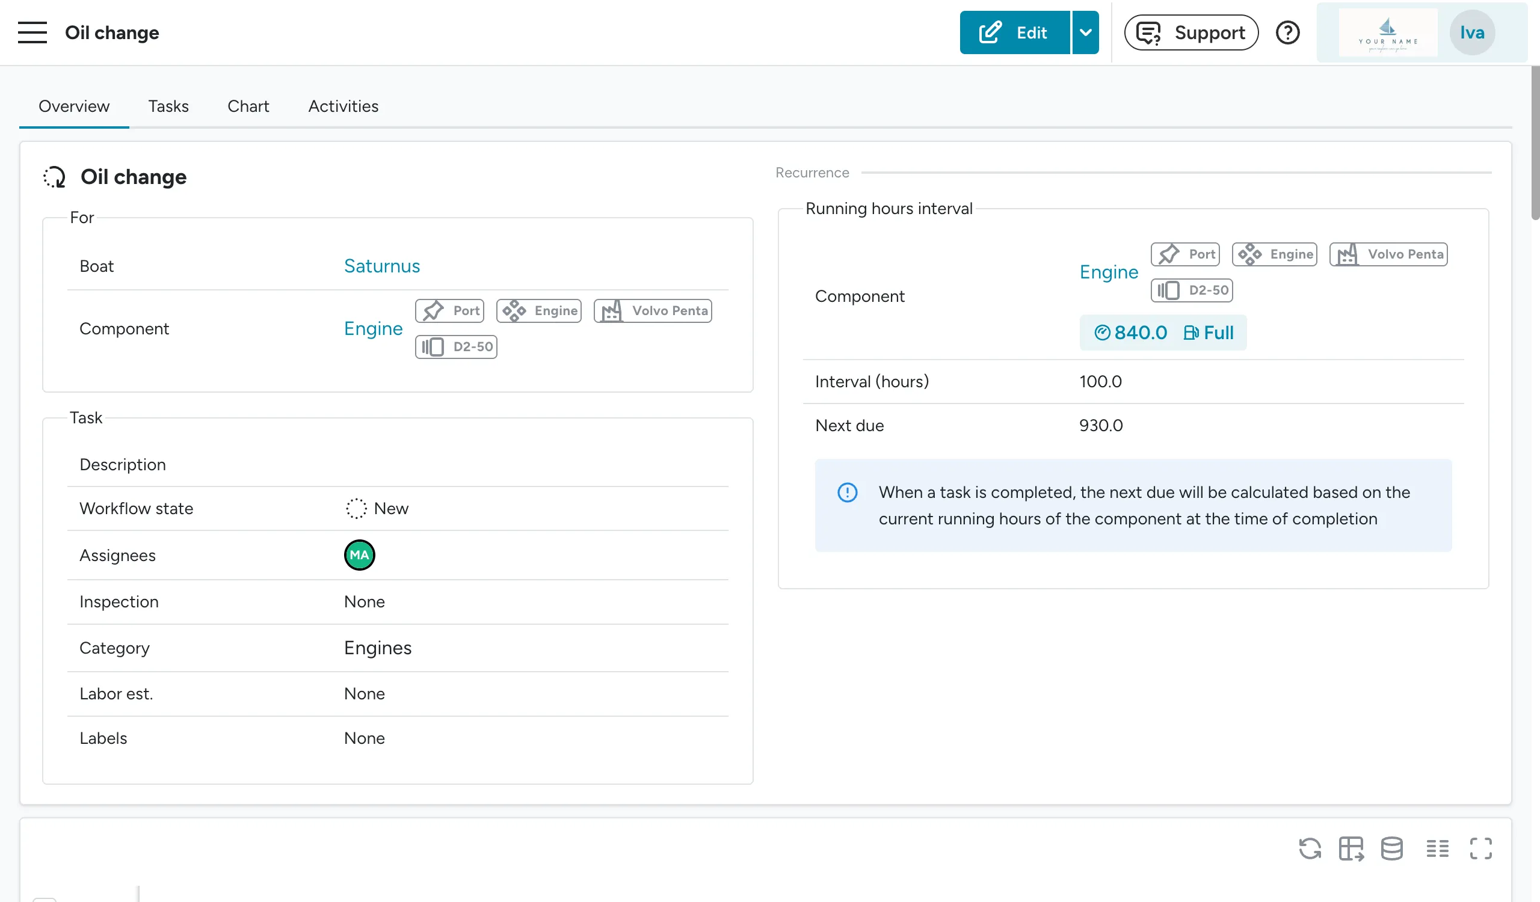
Task: Expand the Edit button dropdown arrow
Action: click(1085, 32)
